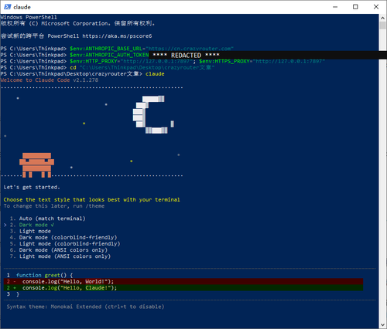
Task: Click the white pixel-art C logo
Action: pos(152,114)
